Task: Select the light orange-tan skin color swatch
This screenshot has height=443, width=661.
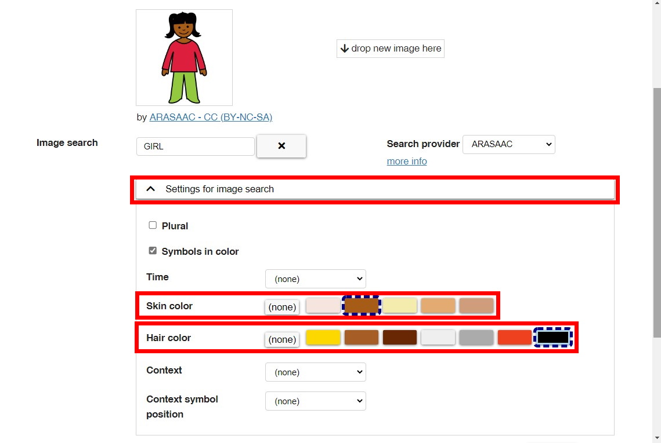Action: (x=438, y=305)
